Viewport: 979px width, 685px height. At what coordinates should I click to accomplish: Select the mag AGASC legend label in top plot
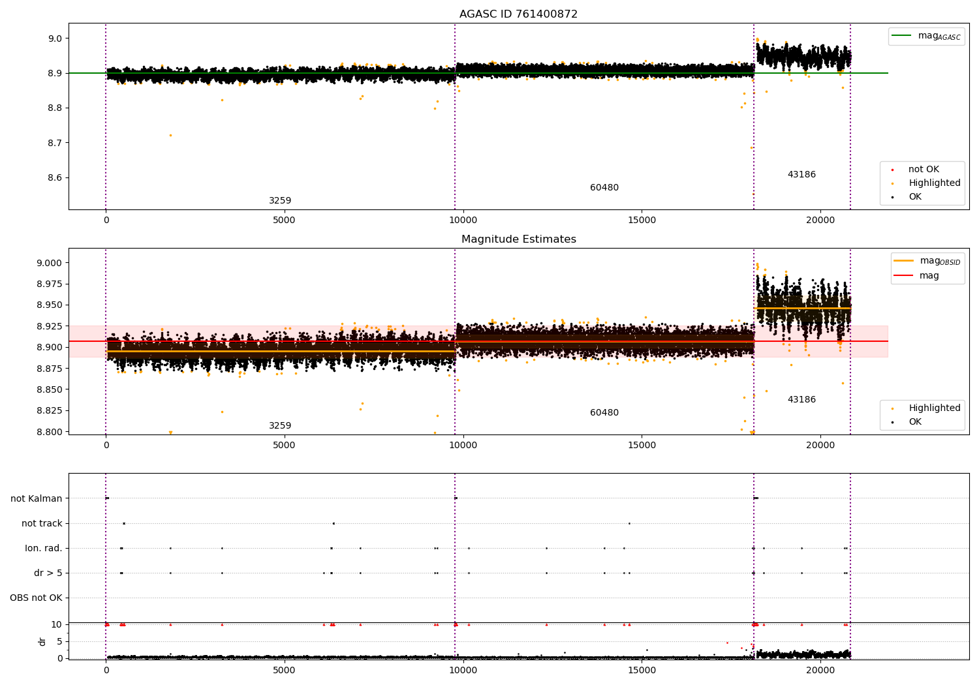pos(939,36)
